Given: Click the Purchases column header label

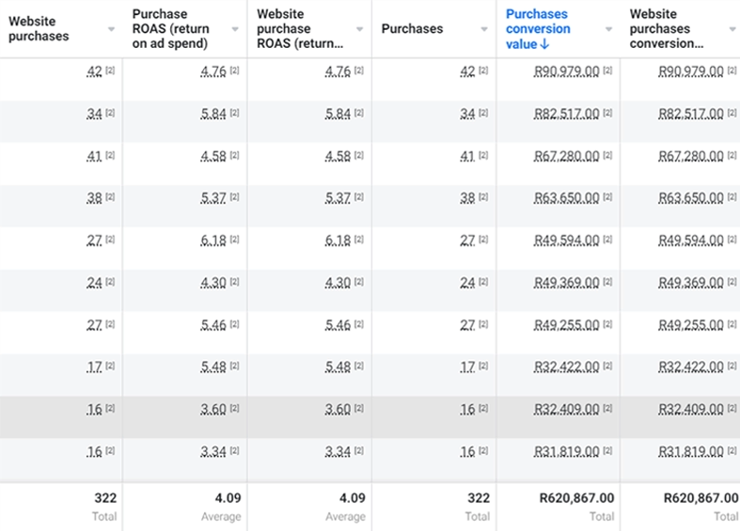Looking at the screenshot, I should click(412, 29).
